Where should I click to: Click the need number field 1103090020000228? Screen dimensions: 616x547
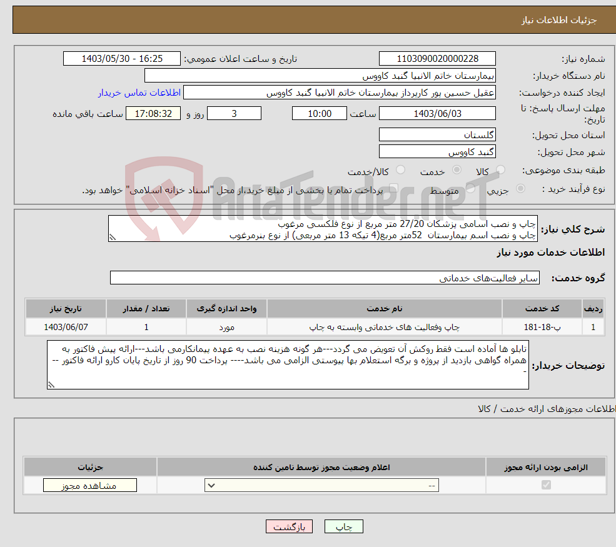pos(437,59)
